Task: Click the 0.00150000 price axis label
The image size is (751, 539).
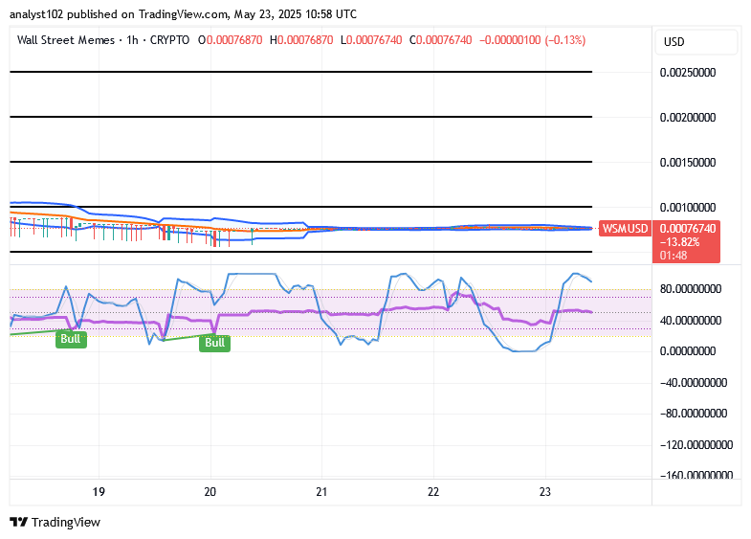Action: pos(687,163)
